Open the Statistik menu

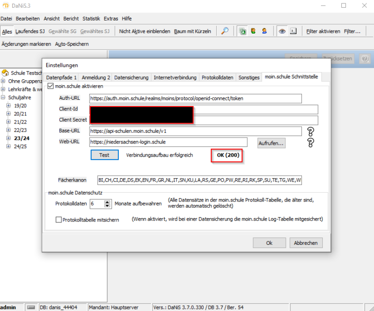[91, 18]
